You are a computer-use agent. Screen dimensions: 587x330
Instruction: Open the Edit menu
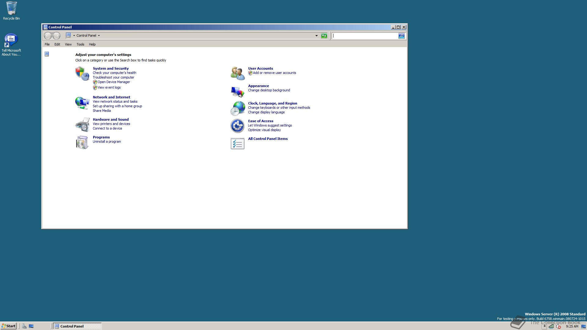[57, 44]
